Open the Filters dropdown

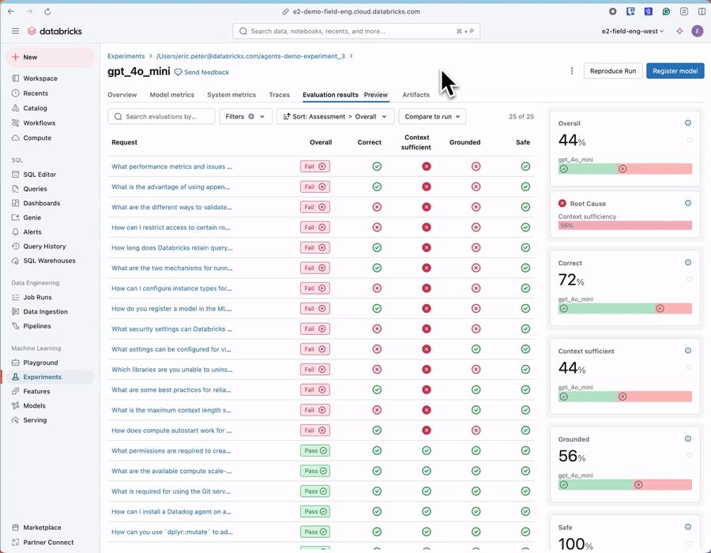click(x=246, y=116)
